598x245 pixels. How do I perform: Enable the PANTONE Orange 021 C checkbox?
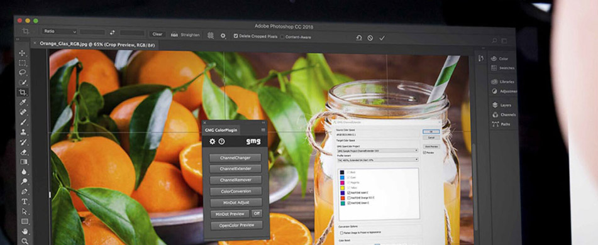click(350, 198)
